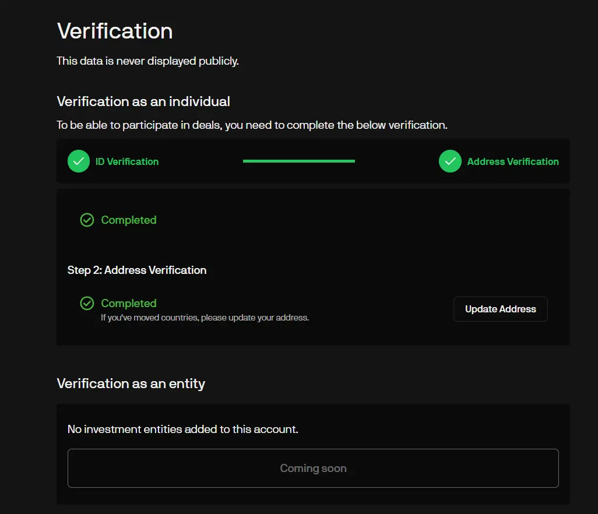Viewport: 598px width, 514px height.
Task: Click the Coming soon entity button
Action: [313, 468]
